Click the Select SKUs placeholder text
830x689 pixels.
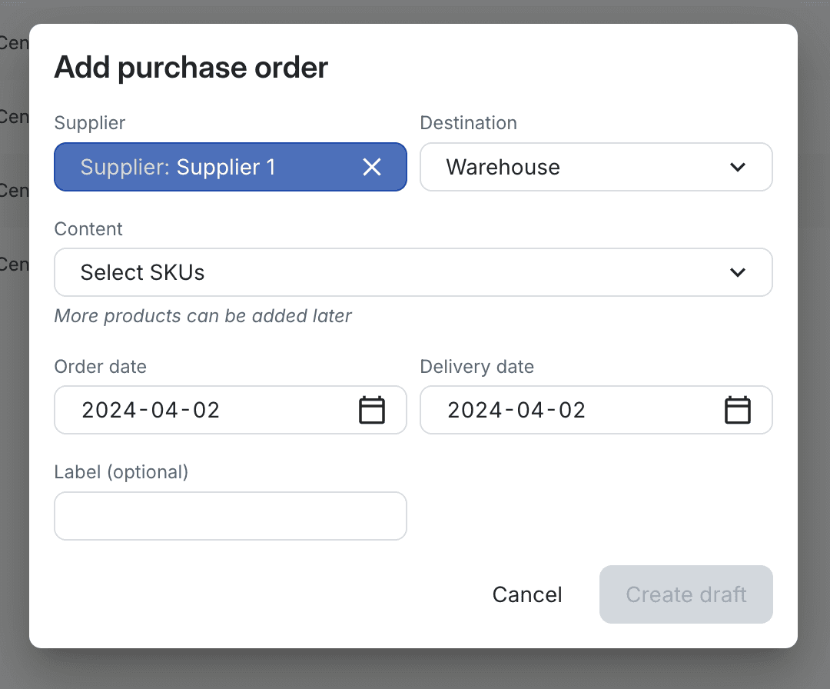(142, 272)
